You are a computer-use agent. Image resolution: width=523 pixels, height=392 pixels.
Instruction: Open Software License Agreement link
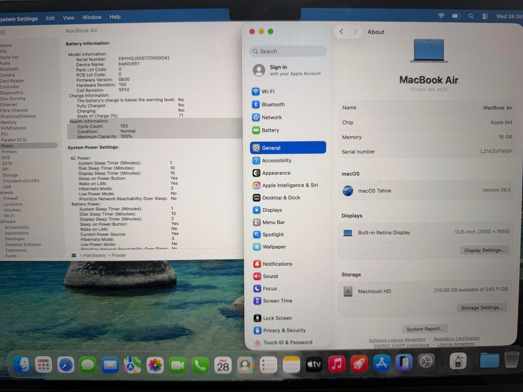(x=397, y=340)
